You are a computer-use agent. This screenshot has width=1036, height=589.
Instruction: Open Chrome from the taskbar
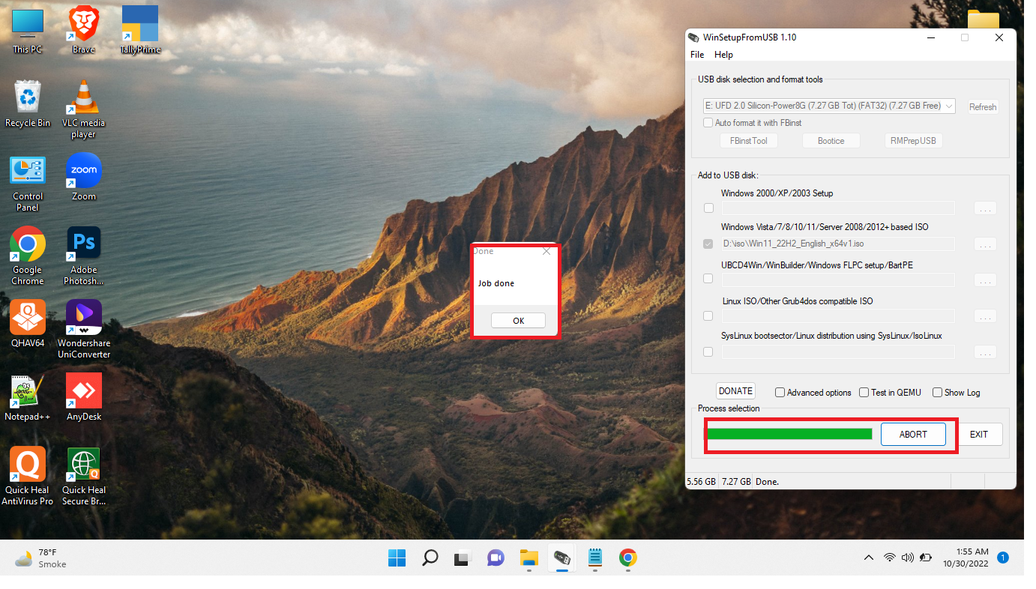(x=628, y=558)
